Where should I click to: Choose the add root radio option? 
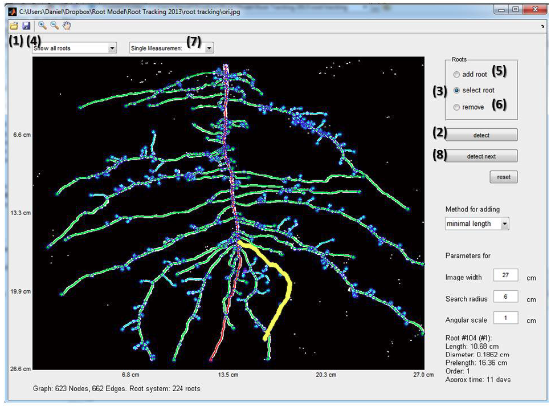[x=456, y=75]
